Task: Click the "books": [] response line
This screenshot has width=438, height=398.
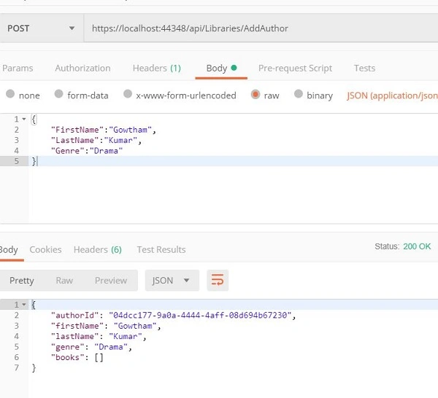Action: (77, 358)
